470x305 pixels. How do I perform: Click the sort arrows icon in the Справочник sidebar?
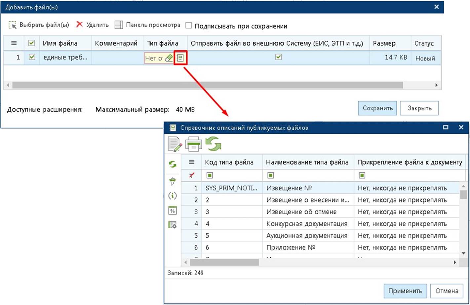(x=173, y=210)
